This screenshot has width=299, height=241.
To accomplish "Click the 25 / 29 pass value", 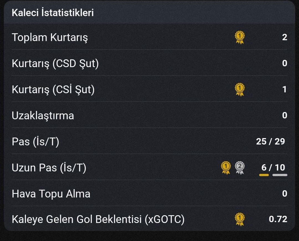I will point(270,141).
